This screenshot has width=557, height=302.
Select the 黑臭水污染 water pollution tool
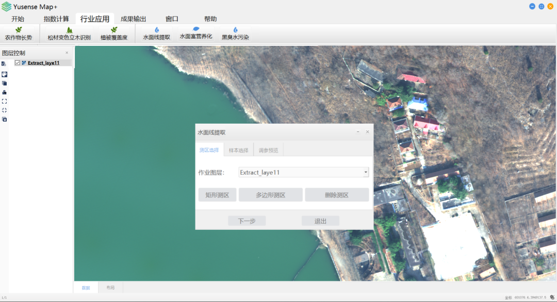(235, 34)
